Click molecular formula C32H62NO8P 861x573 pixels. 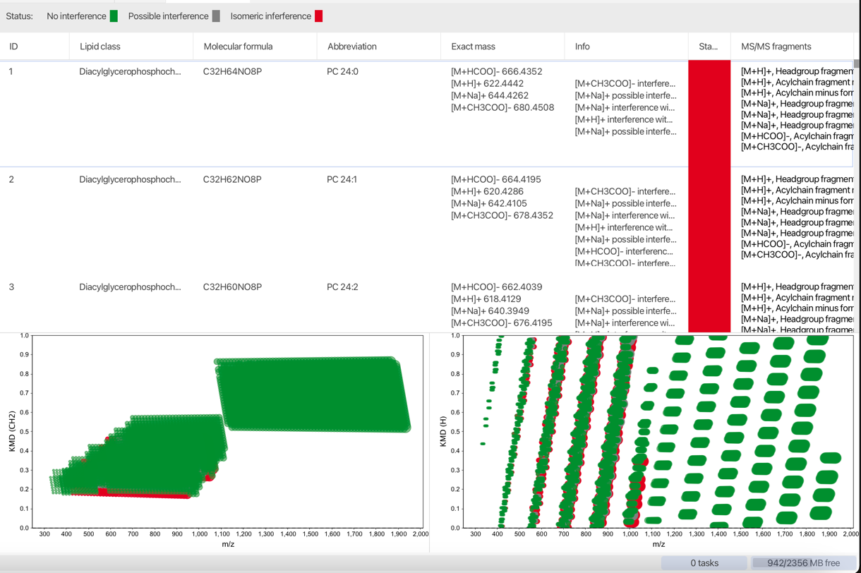232,179
